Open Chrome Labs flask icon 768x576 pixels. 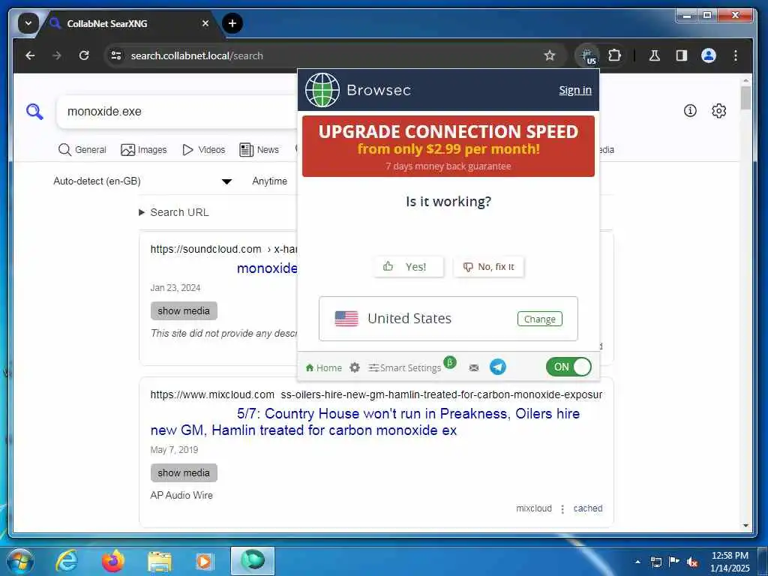click(654, 55)
